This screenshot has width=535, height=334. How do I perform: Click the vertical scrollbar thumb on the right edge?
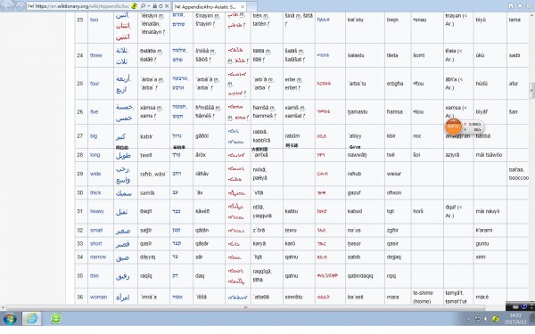(531, 90)
